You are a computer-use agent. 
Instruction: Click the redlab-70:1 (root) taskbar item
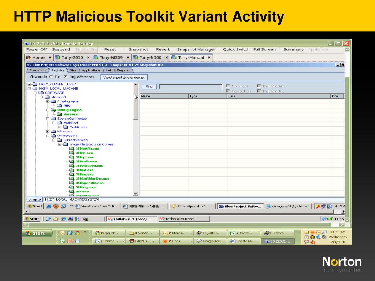point(131,219)
